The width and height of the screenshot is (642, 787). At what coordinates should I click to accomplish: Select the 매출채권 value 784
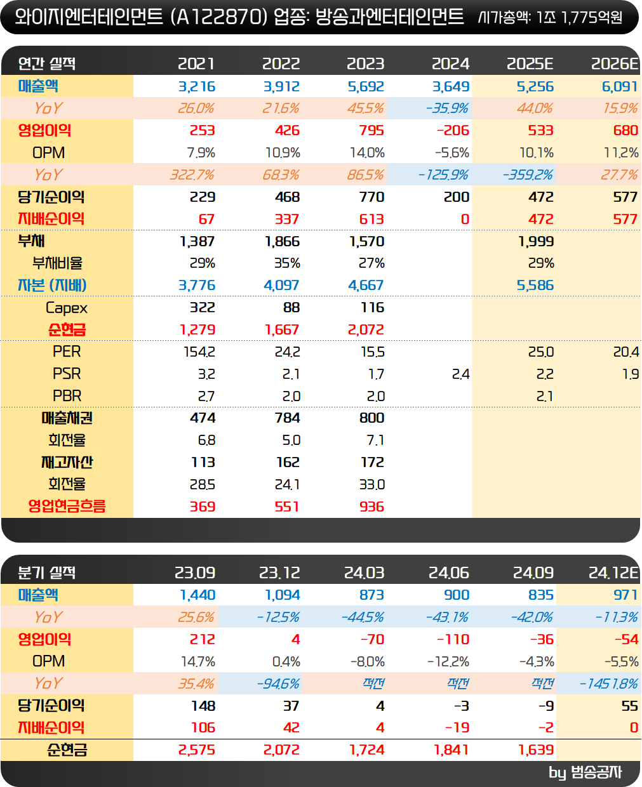tap(288, 418)
